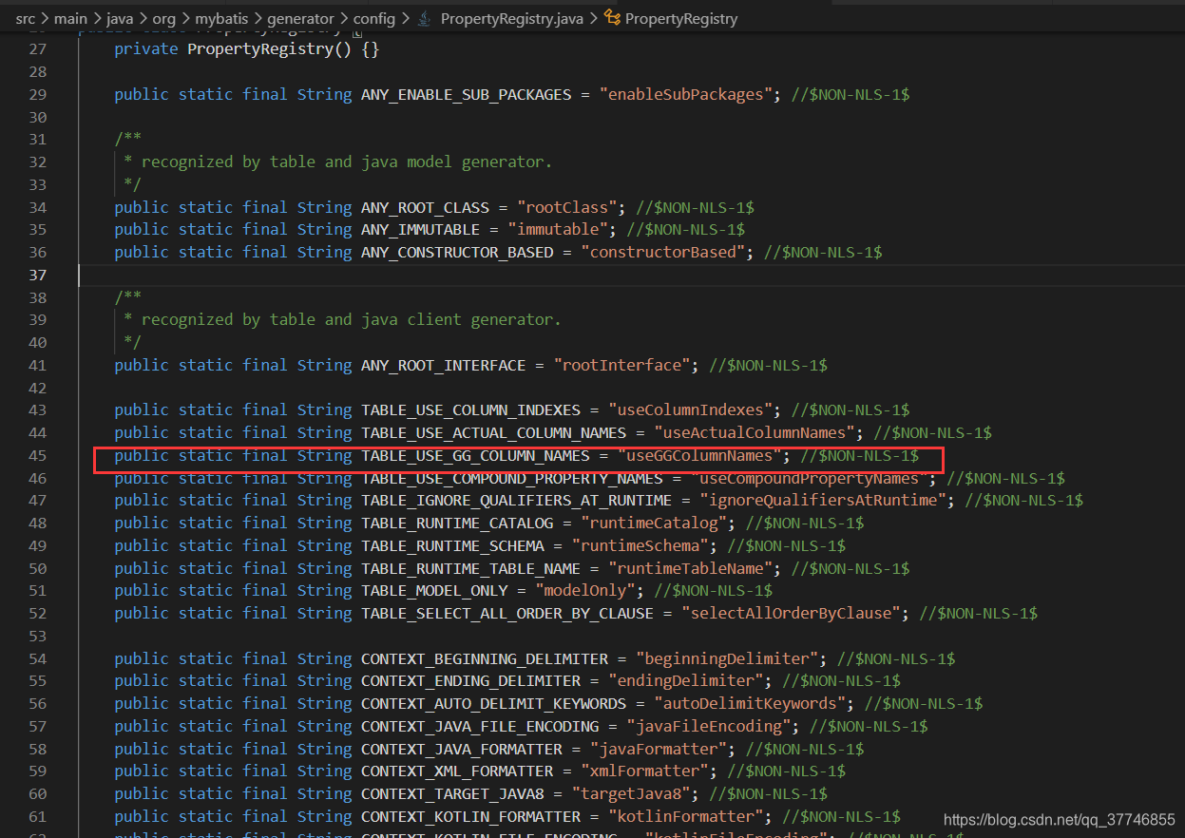1185x838 pixels.
Task: Click the CONTEXT_BEGINNING_DELIMITER constant
Action: coord(485,658)
